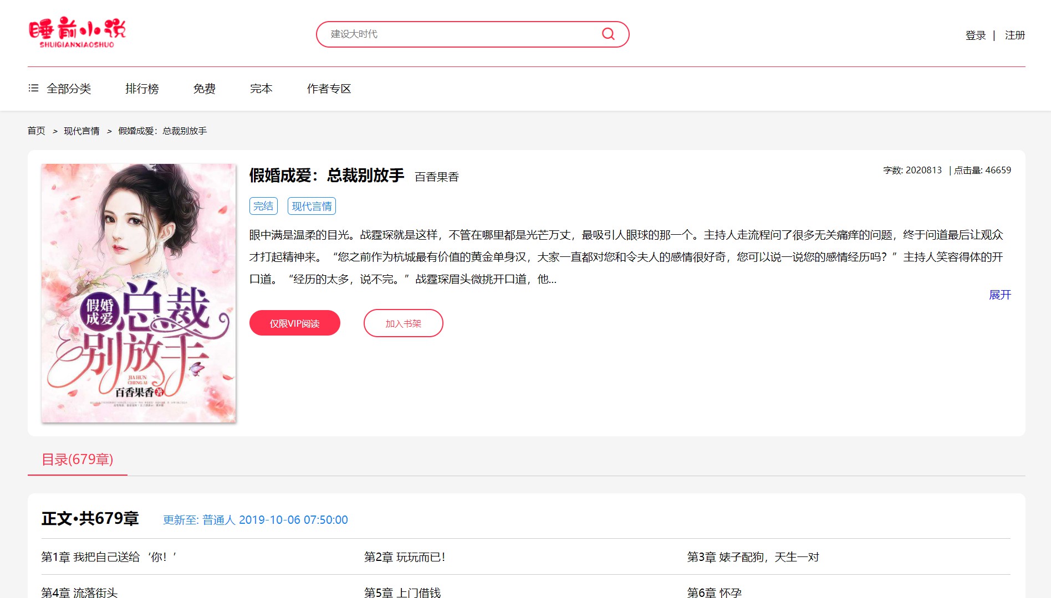The height and width of the screenshot is (598, 1051).
Task: Go to 排行榜 page
Action: [142, 89]
